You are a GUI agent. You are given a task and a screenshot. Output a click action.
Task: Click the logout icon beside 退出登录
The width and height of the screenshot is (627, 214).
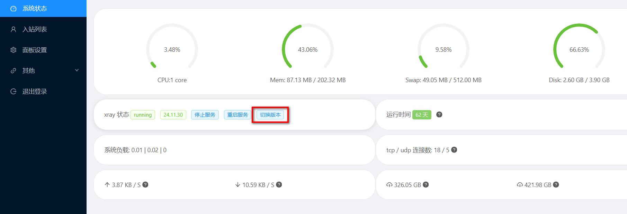(x=14, y=91)
